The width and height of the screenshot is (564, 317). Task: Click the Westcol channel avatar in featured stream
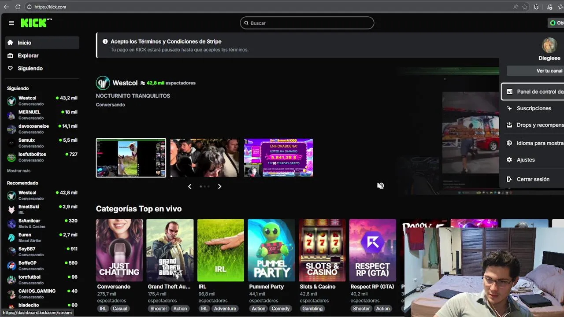pos(103,83)
